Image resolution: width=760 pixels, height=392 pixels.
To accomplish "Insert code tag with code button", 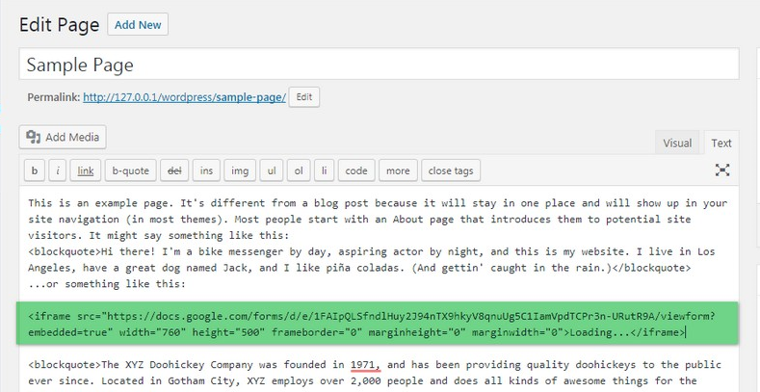I will point(356,170).
